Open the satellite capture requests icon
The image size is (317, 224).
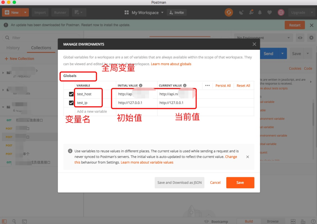point(241,12)
